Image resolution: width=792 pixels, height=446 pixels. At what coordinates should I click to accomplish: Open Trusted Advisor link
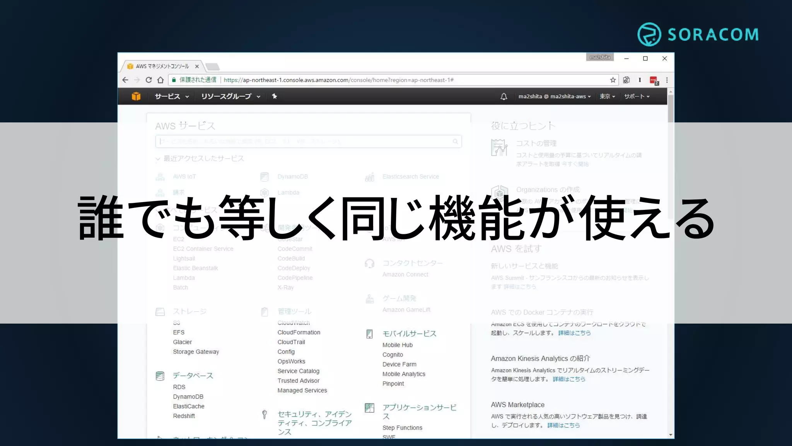(x=299, y=381)
